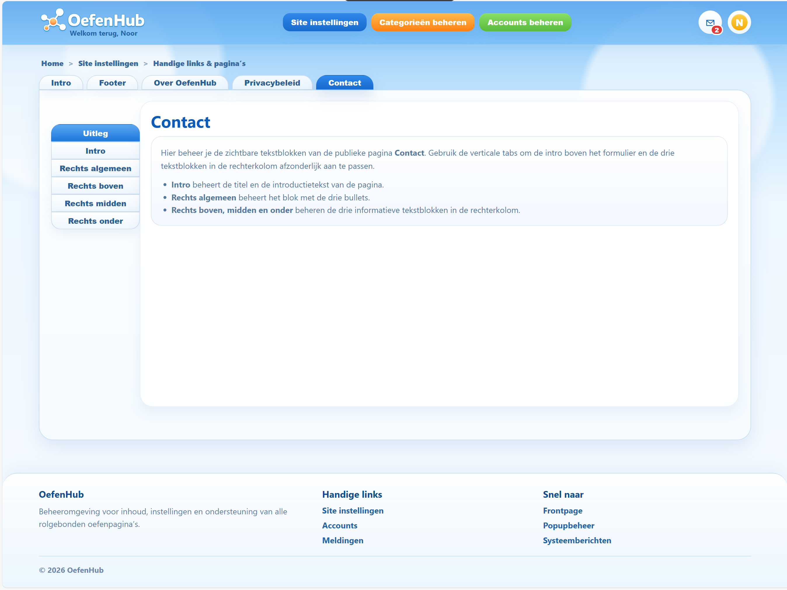Screen dimensions: 787x590
Task: Click the 'Welkom terug, Noor' text
Action: click(104, 33)
